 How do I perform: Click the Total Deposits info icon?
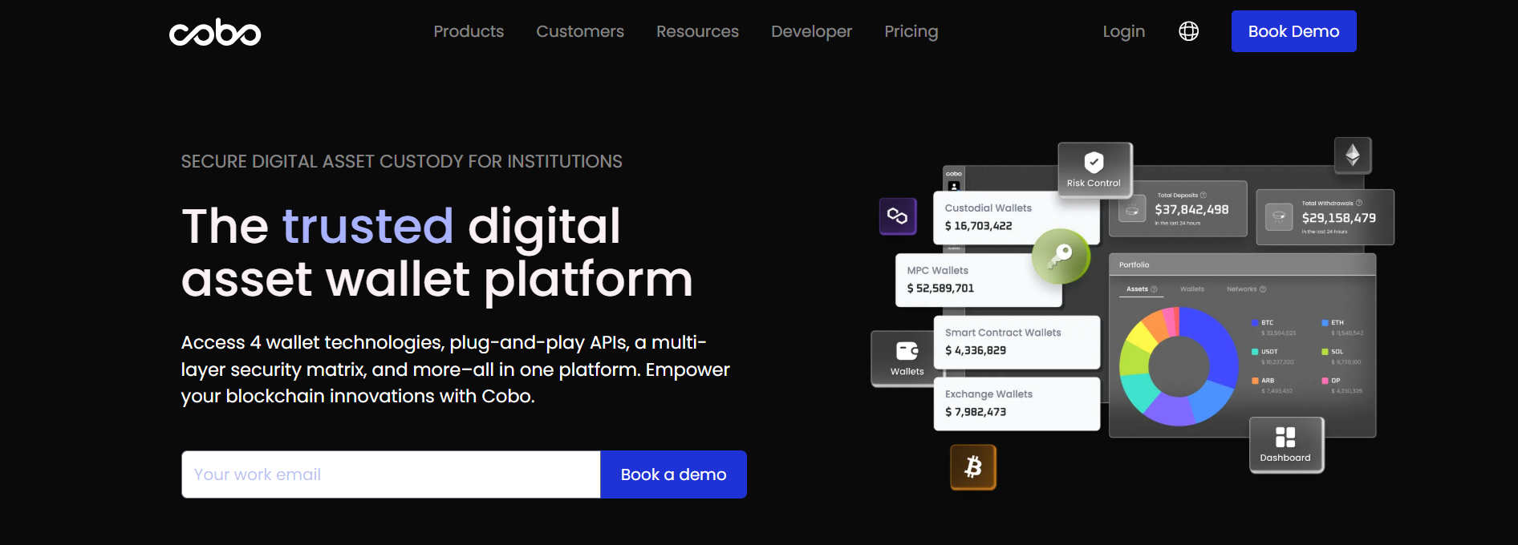1203,195
